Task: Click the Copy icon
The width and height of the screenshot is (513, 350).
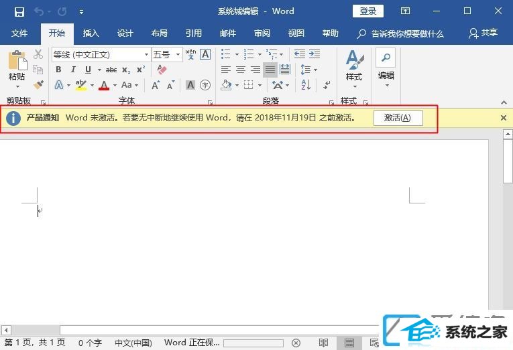Action: pos(38,69)
